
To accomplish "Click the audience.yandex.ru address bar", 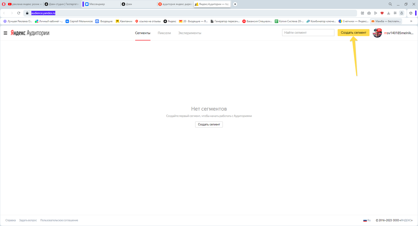I will 190,13.
